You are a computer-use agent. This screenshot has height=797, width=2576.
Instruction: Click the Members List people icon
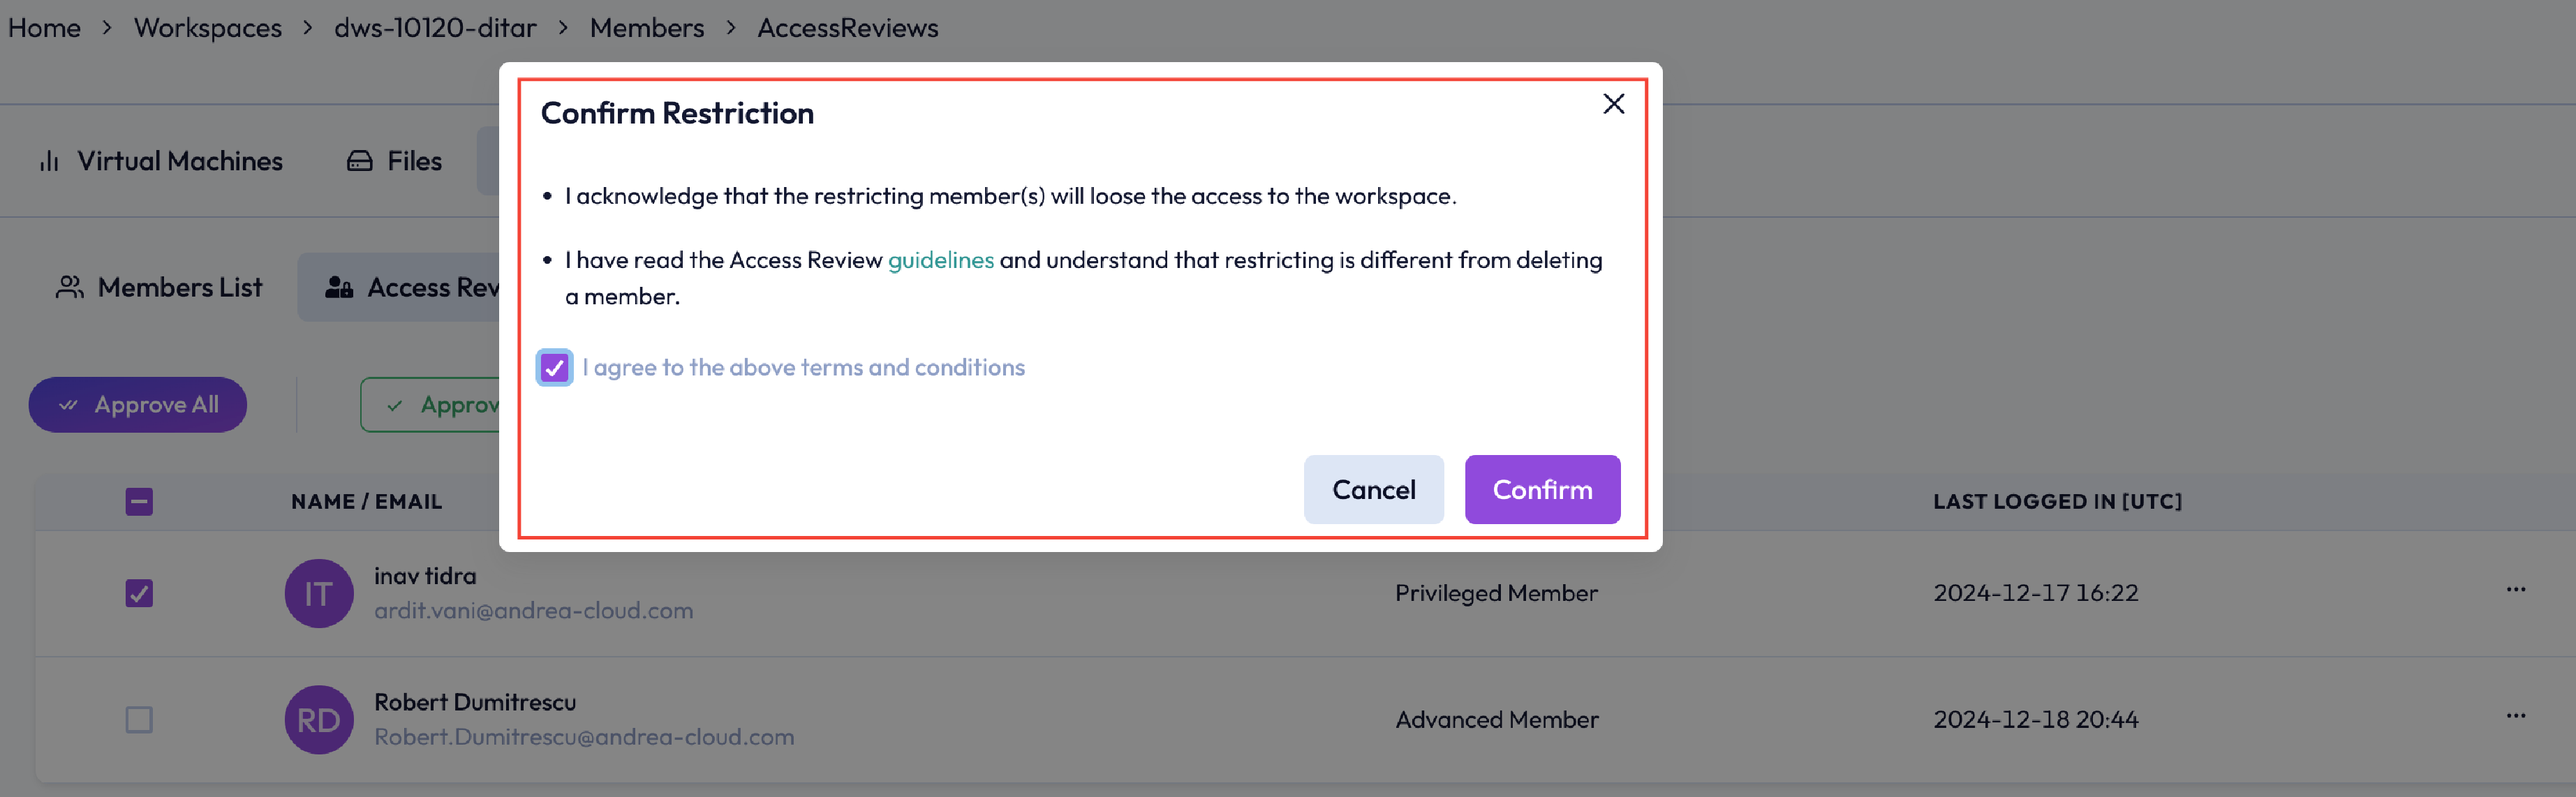point(69,287)
